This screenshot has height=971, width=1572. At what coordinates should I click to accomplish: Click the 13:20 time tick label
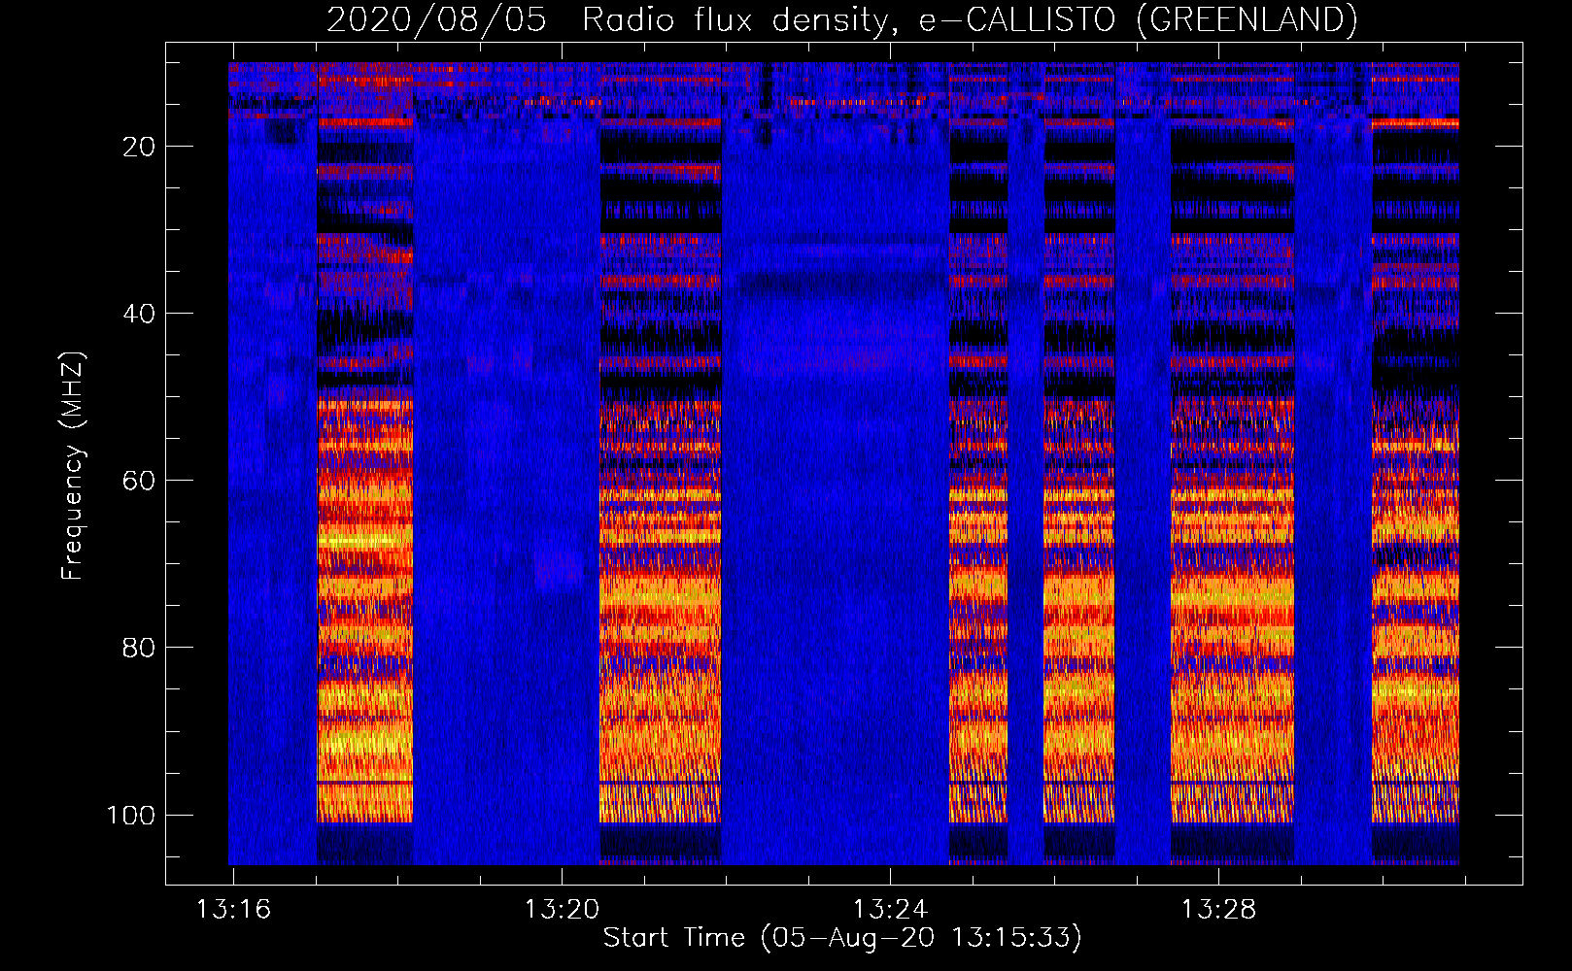pos(562,909)
